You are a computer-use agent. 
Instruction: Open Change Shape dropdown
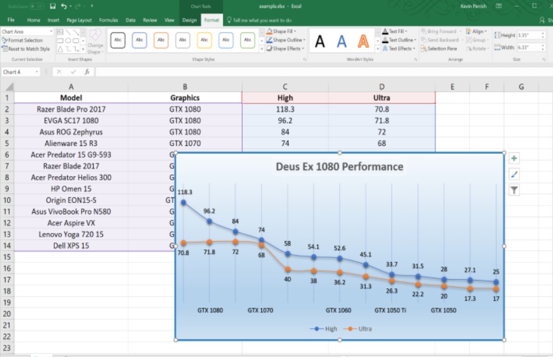(x=95, y=42)
